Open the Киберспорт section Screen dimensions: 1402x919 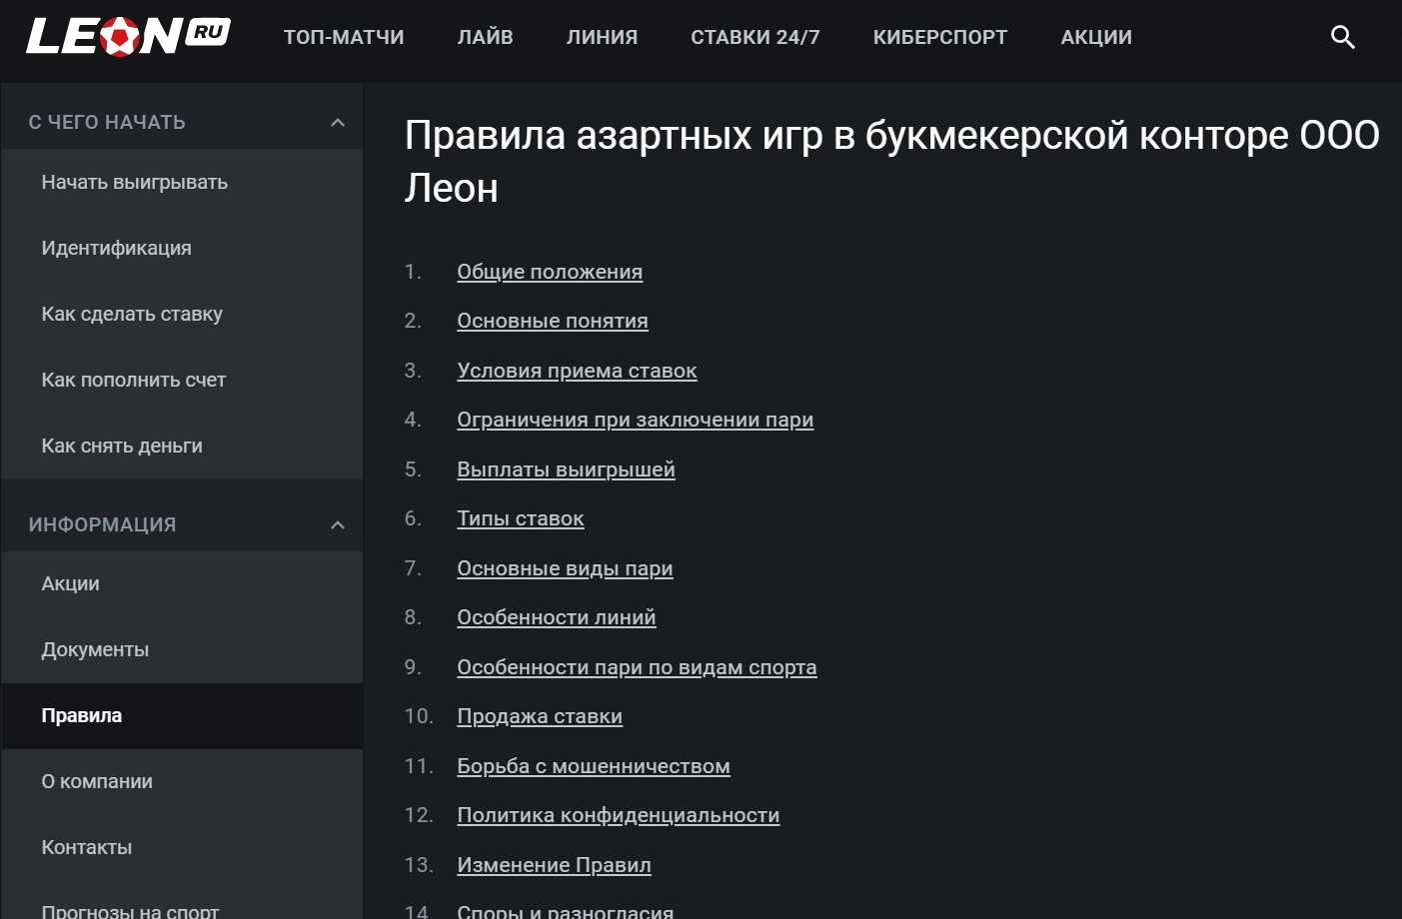click(940, 37)
